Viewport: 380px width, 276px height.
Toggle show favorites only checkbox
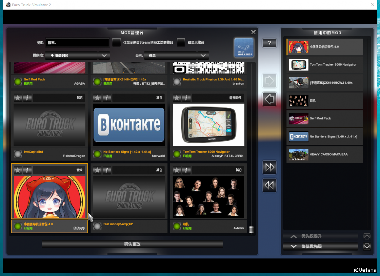pyautogui.click(x=181, y=42)
